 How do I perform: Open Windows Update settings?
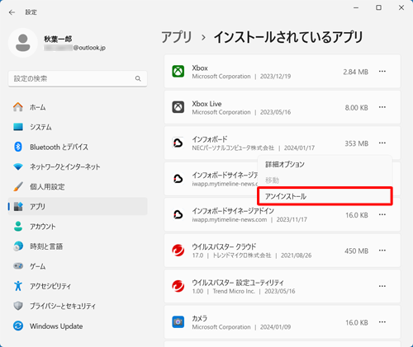[78, 326]
